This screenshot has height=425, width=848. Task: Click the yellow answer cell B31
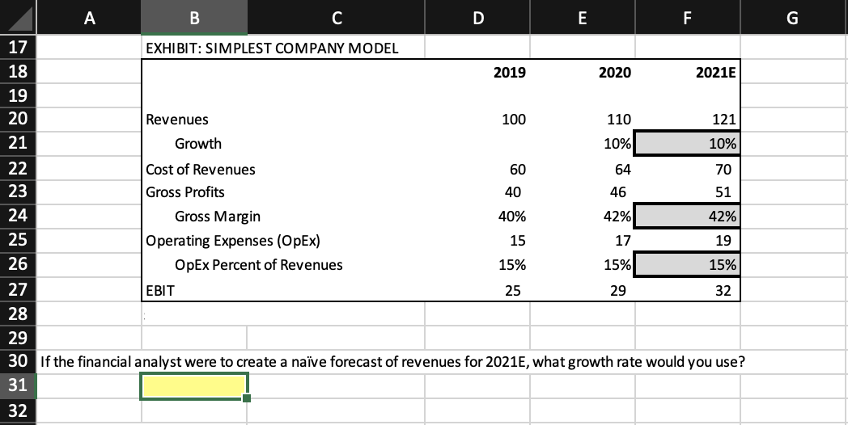(194, 386)
